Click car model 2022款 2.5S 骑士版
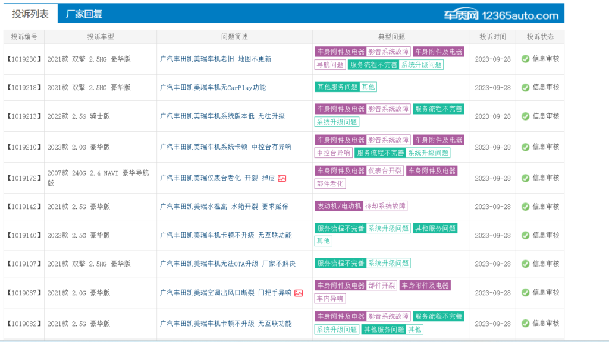The image size is (609, 342). 79,116
